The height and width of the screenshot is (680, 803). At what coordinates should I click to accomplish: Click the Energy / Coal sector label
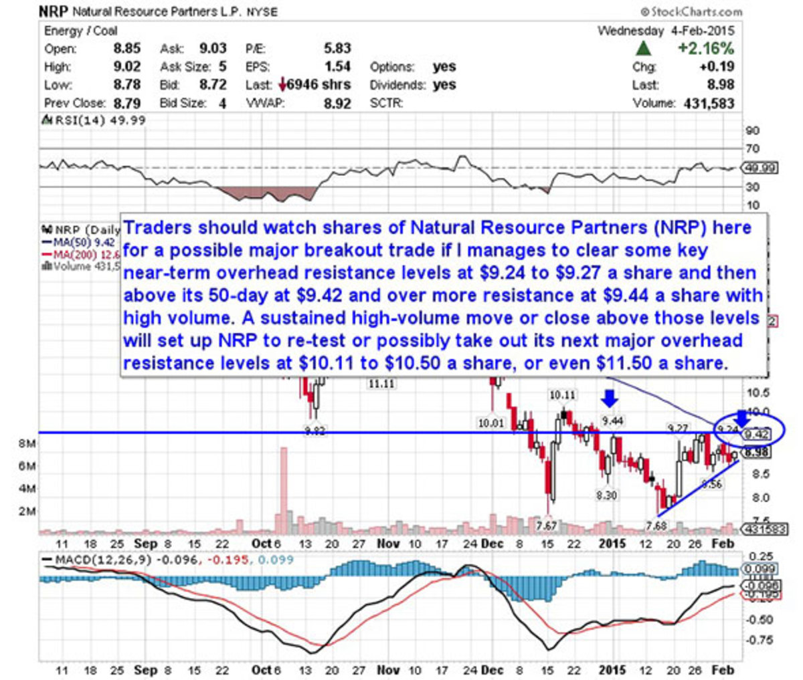tap(81, 31)
